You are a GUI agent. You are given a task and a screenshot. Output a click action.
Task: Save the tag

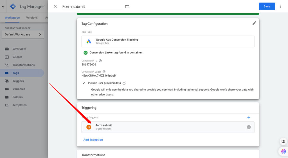[x=267, y=6]
